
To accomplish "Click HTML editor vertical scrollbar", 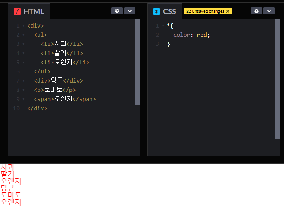I will [x=138, y=62].
